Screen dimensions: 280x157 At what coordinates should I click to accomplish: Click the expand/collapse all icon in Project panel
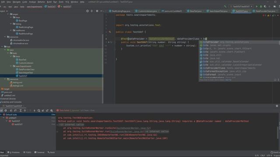pyautogui.click(x=92, y=11)
